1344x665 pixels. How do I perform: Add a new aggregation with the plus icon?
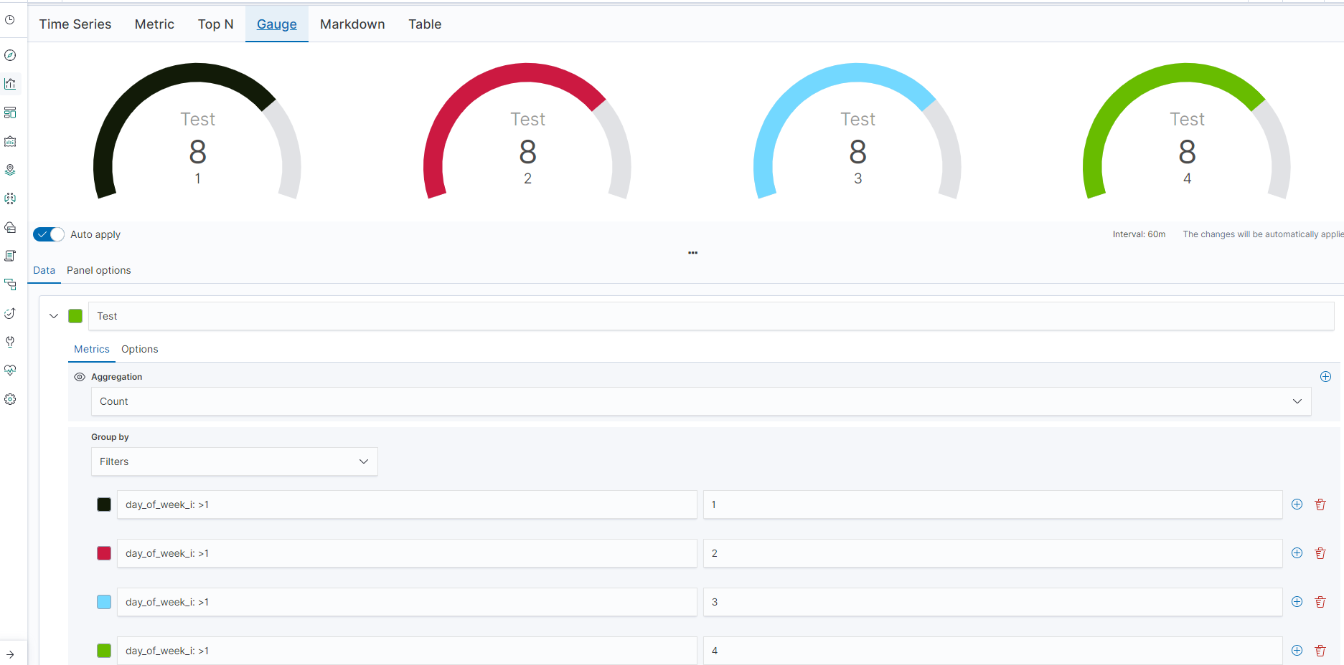(1325, 376)
